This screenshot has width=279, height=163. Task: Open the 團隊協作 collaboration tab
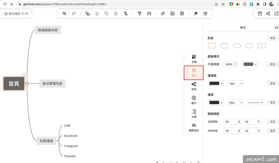(x=194, y=128)
